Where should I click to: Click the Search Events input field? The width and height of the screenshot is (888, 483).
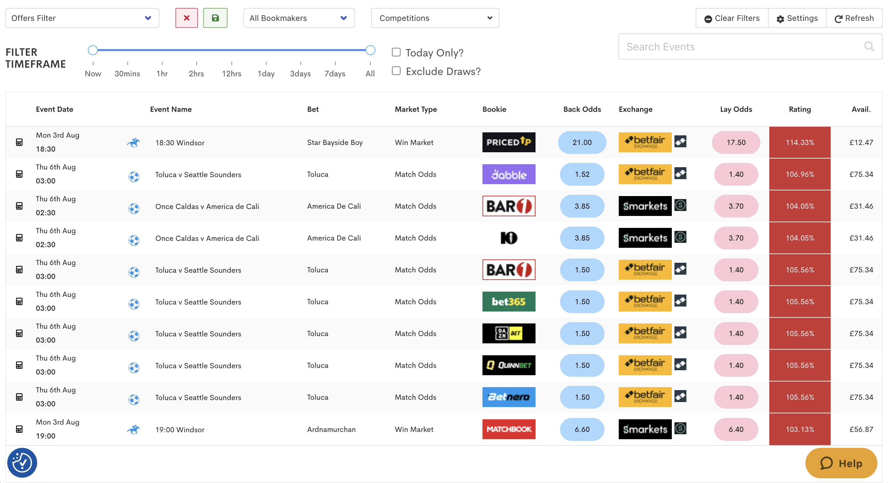pyautogui.click(x=750, y=46)
